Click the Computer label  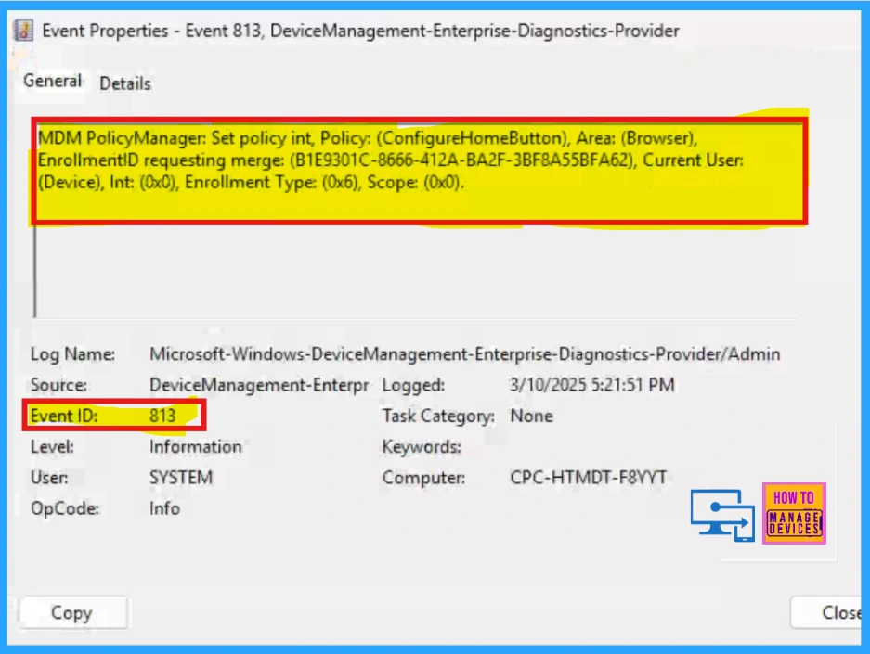[x=424, y=478]
